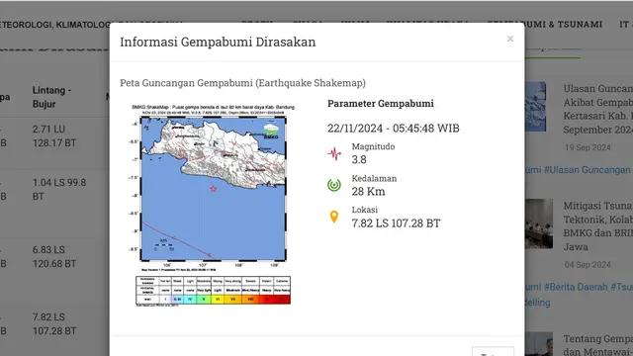
Task: Click the Mitigasi Tsunami article thumbnail
Action: [x=539, y=223]
